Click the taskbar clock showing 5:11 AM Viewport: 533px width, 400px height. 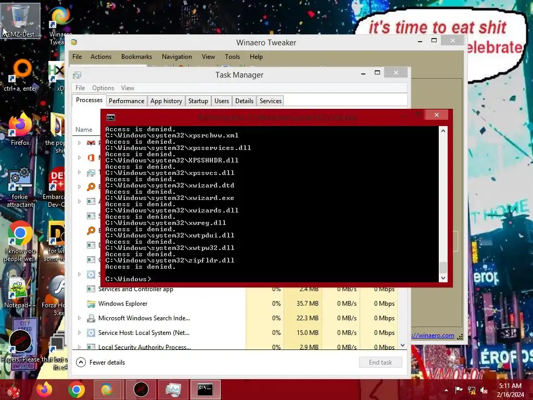coord(510,390)
